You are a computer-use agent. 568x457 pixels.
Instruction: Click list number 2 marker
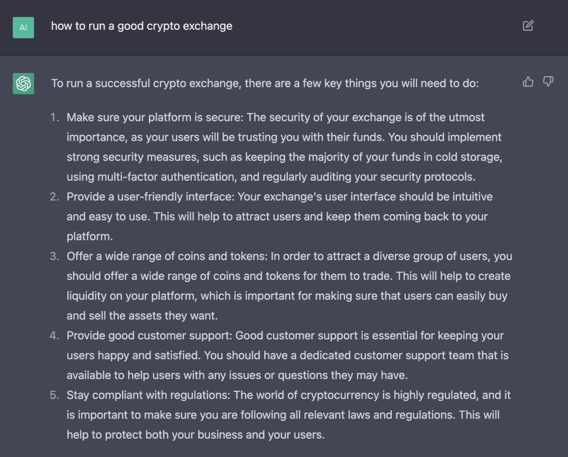(54, 197)
